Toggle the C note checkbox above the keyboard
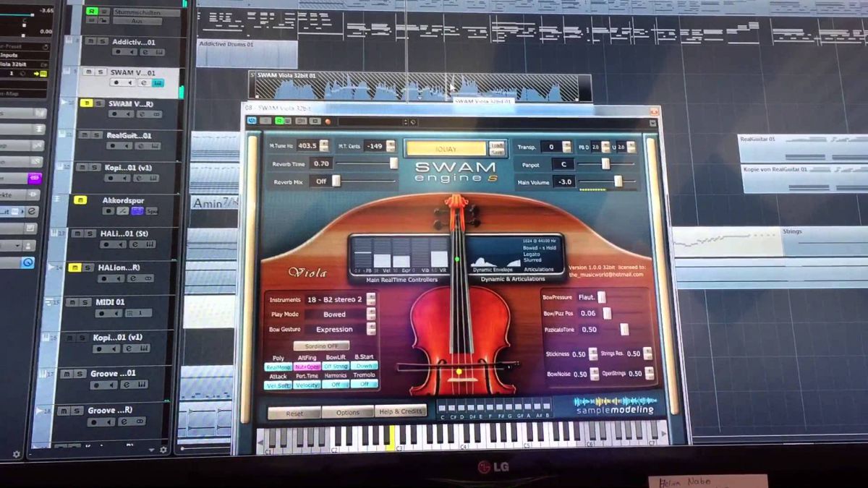 click(x=443, y=406)
